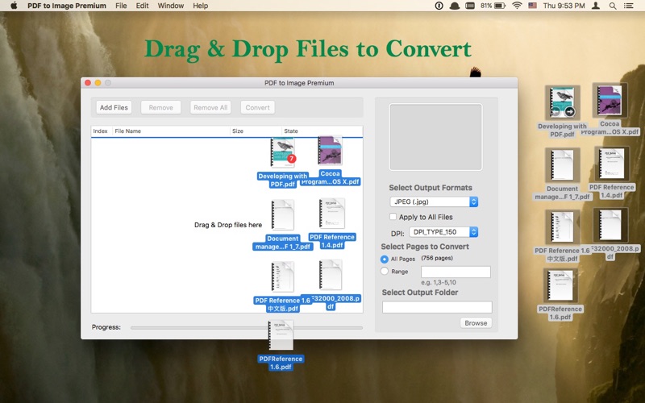645x403 pixels.
Task: Open the File menu
Action: click(x=121, y=6)
